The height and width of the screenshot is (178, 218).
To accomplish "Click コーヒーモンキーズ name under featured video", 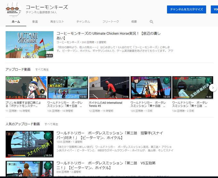I will (x=68, y=42).
